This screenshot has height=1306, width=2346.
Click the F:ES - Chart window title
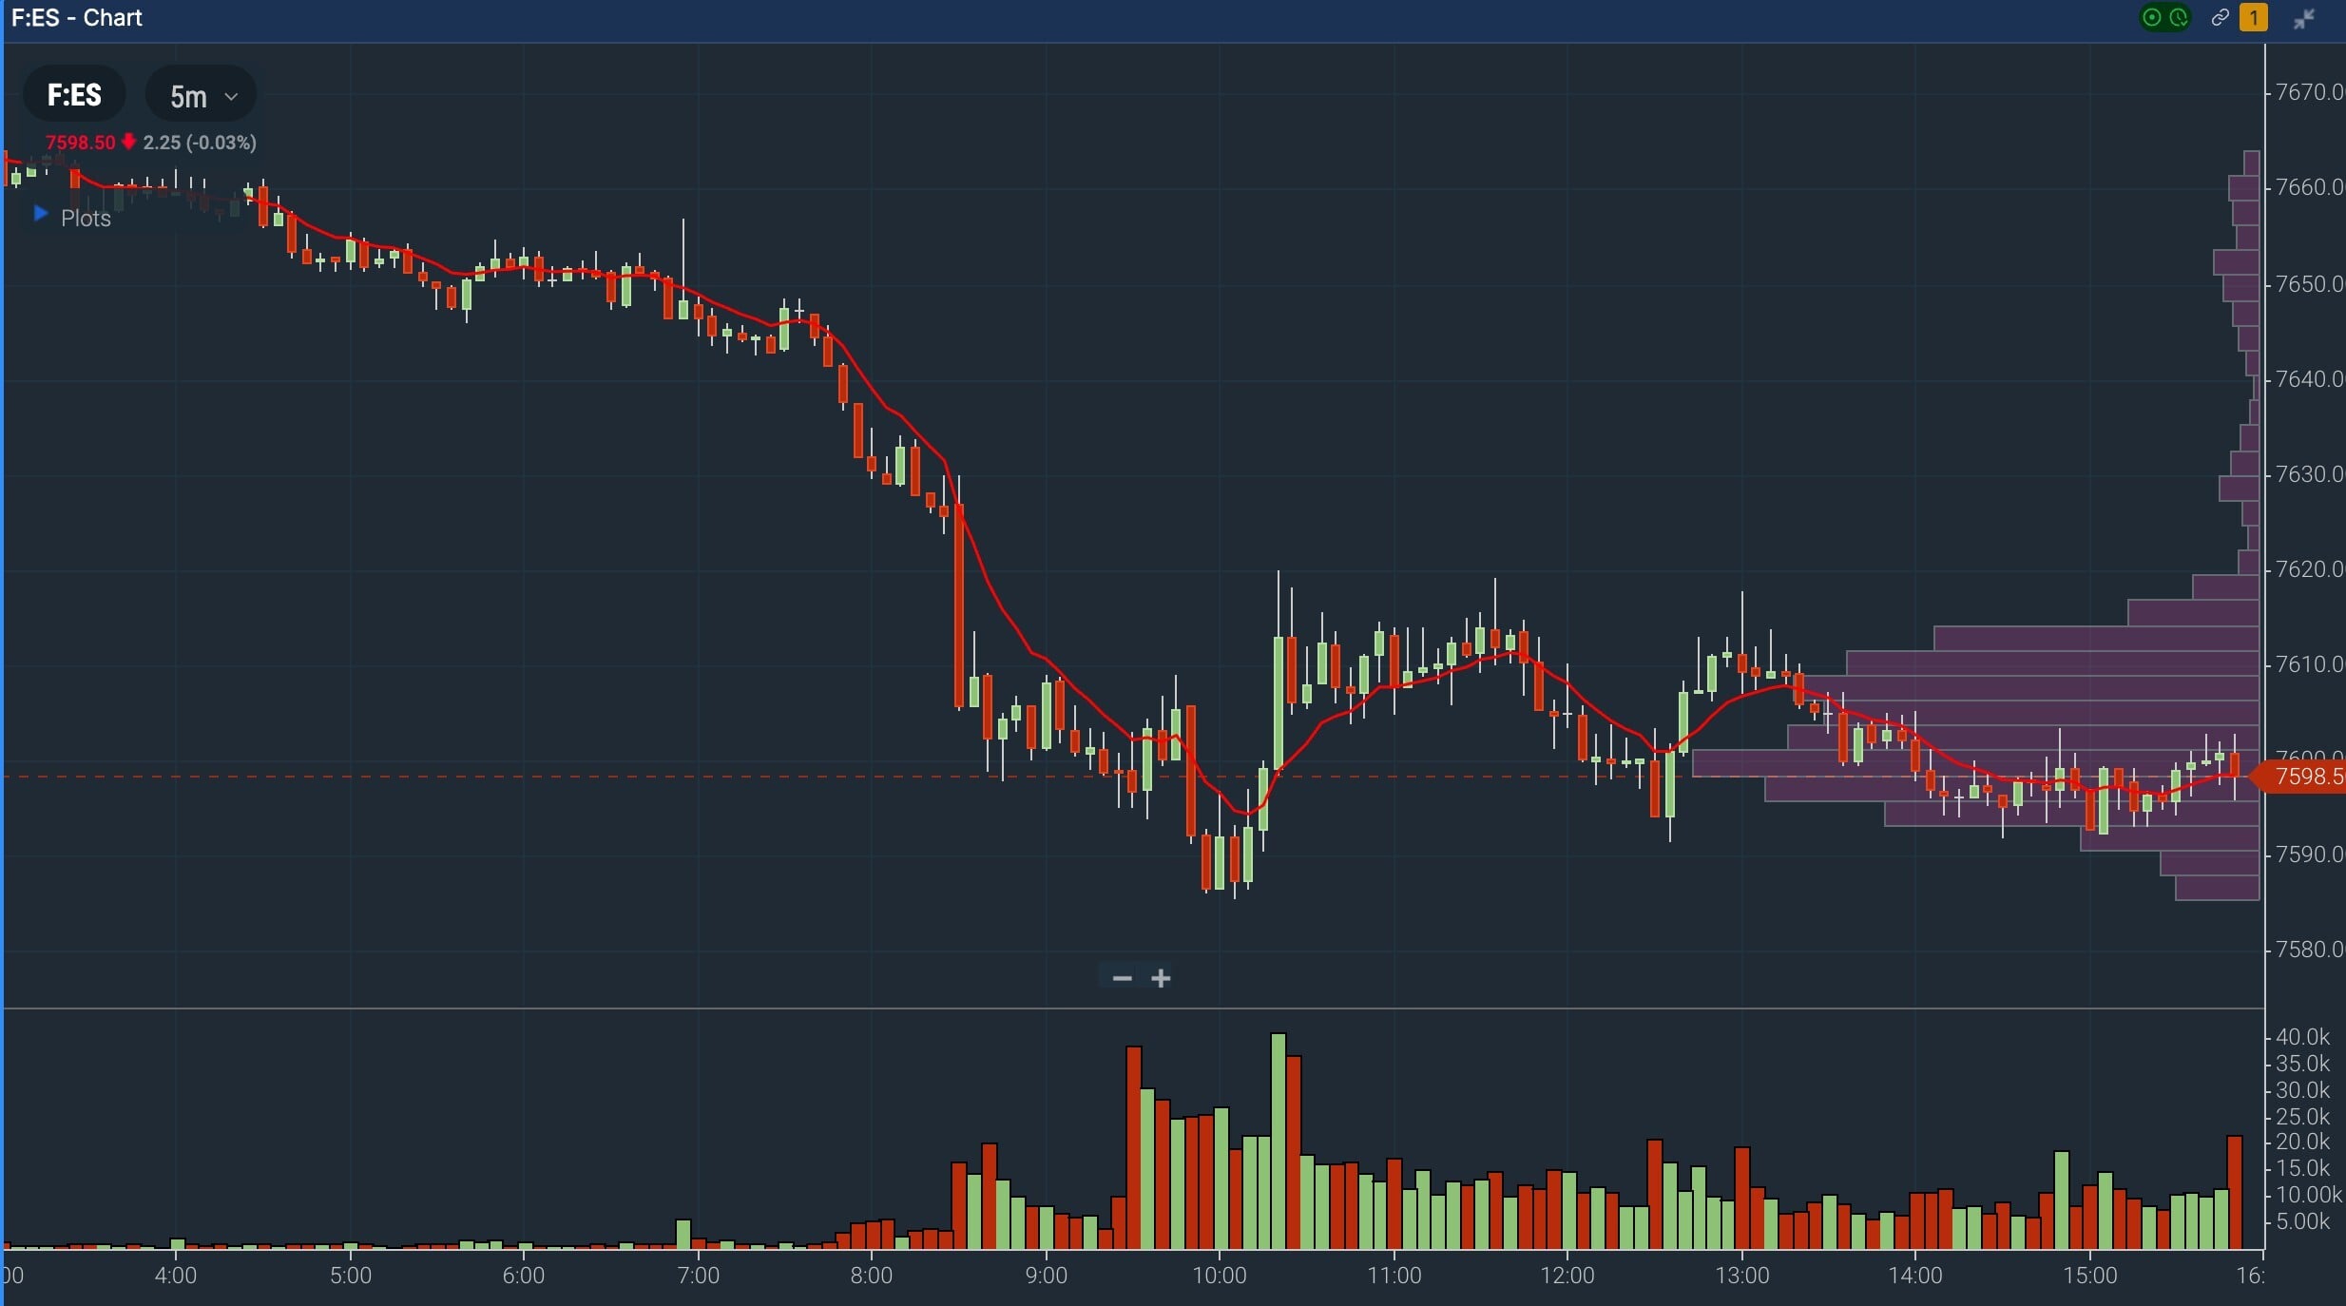tap(77, 18)
